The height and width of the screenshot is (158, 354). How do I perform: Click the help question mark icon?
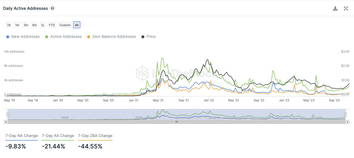52,8
